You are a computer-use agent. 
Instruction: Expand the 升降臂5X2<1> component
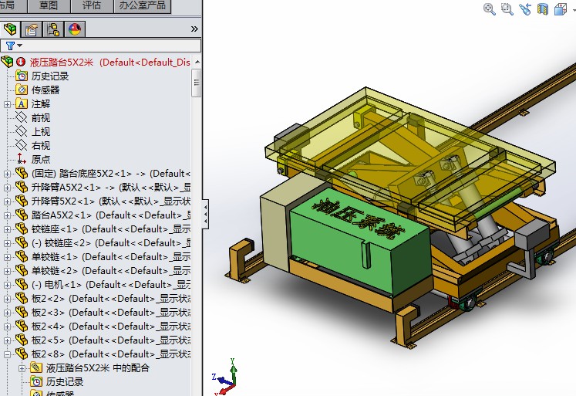[x=7, y=202]
